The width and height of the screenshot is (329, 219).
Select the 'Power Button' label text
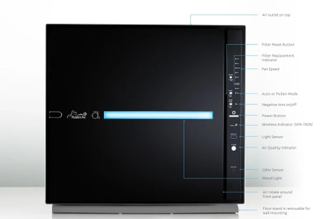(273, 116)
